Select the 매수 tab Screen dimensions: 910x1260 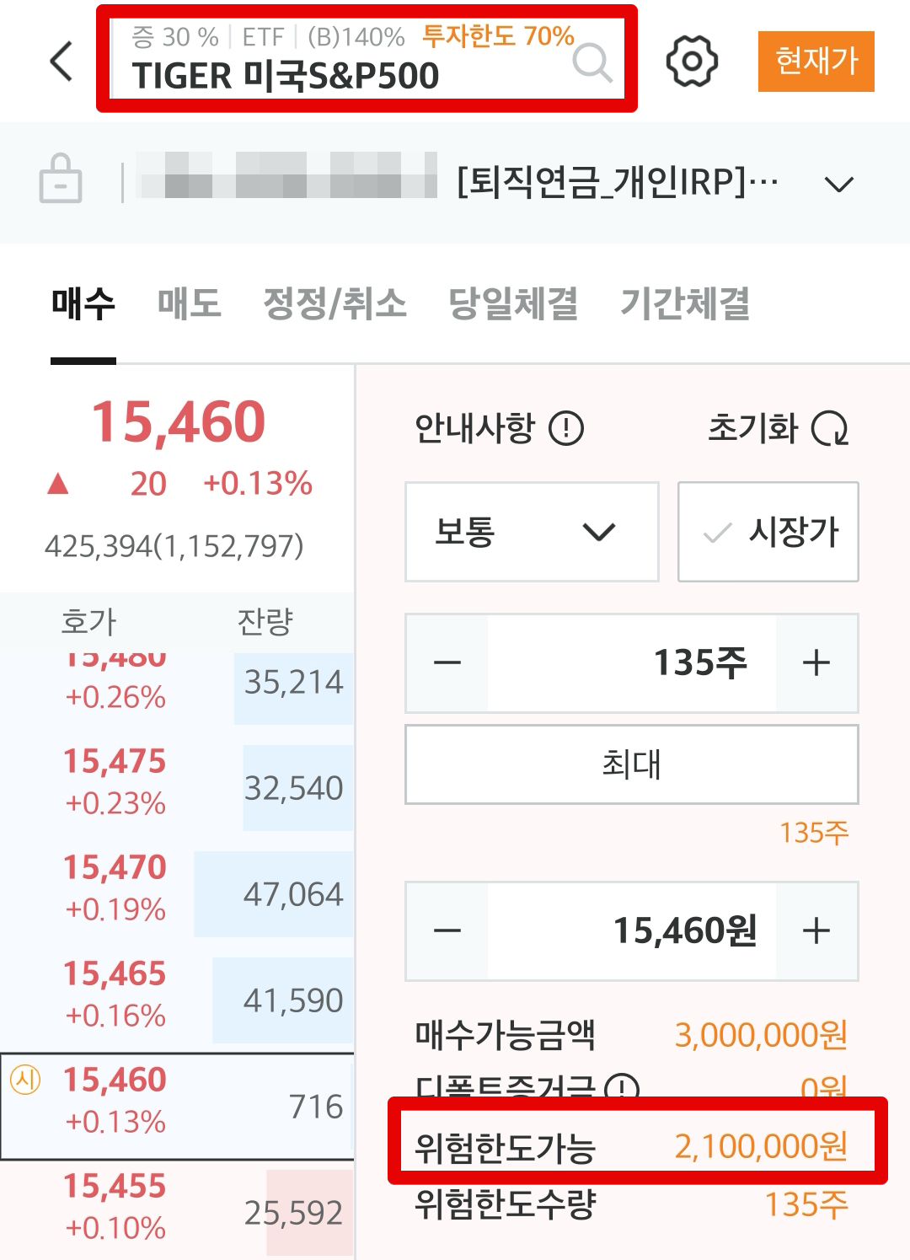pyautogui.click(x=83, y=303)
